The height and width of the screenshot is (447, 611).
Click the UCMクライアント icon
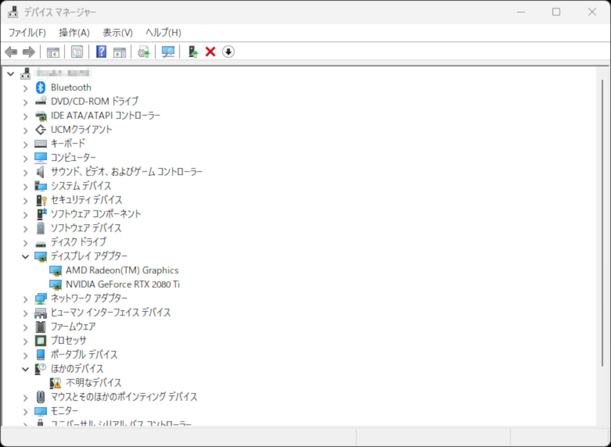point(41,130)
